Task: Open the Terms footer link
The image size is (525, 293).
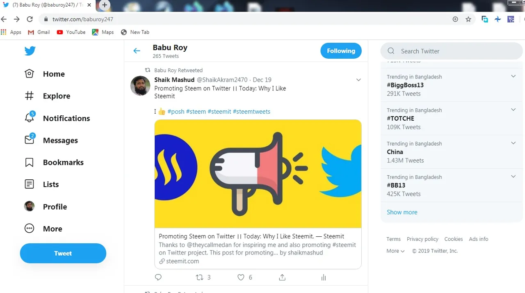Action: (393, 239)
